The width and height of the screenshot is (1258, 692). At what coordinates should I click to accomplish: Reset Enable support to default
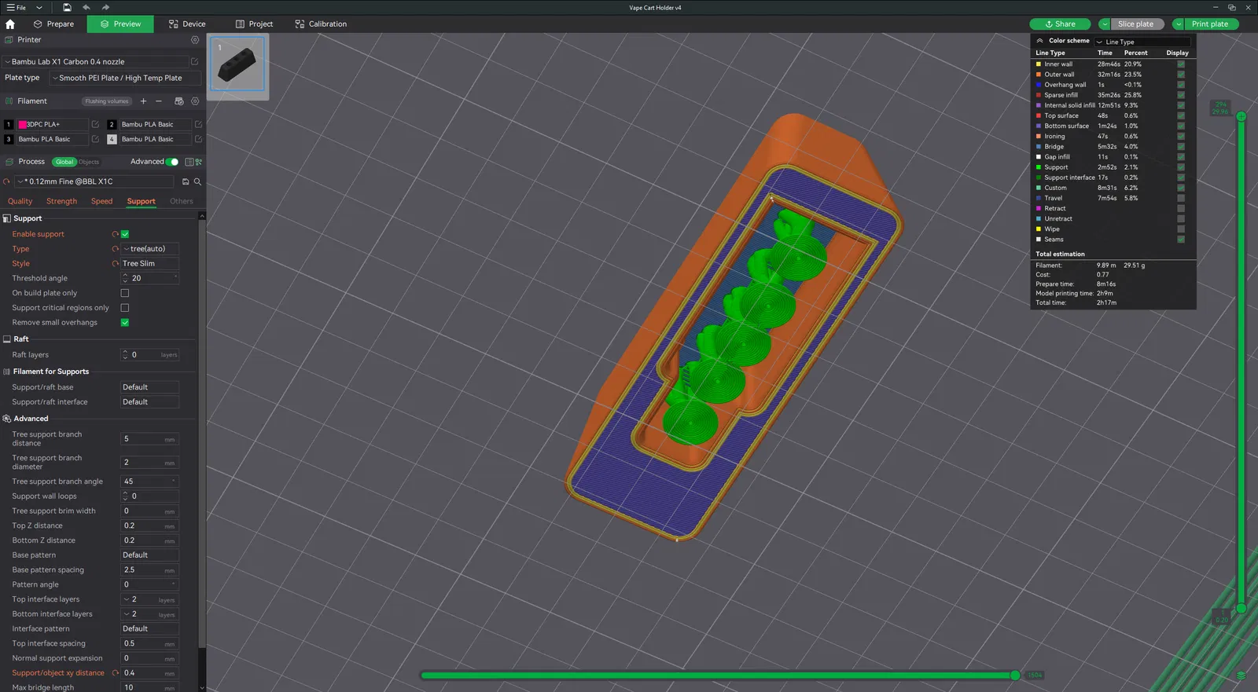pos(115,234)
